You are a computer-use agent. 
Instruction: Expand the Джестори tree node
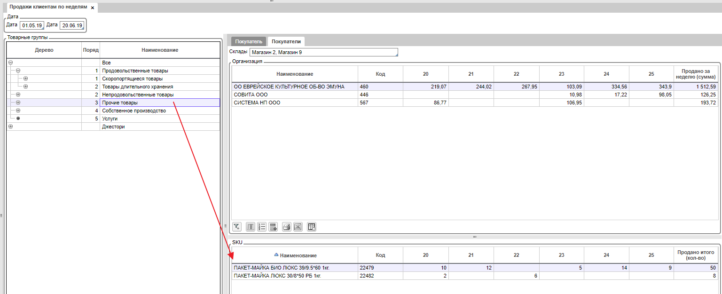click(10, 127)
